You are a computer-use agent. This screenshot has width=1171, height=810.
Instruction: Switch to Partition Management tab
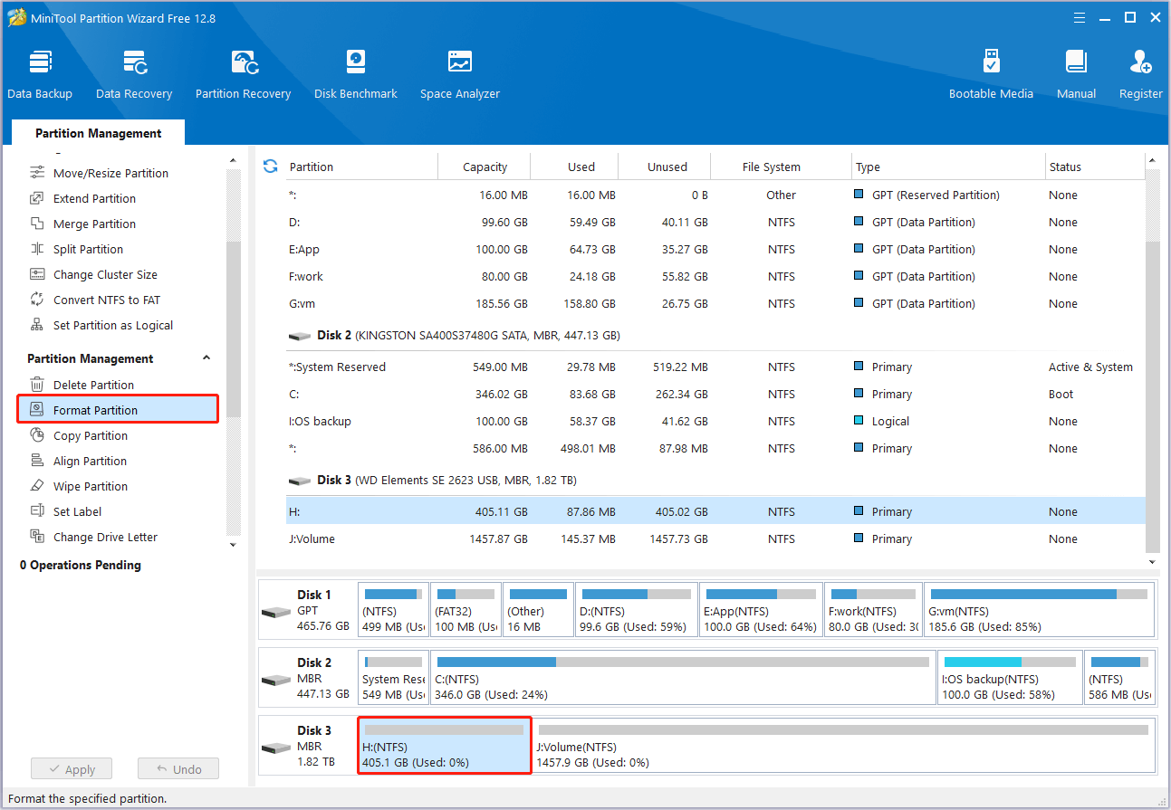click(98, 133)
